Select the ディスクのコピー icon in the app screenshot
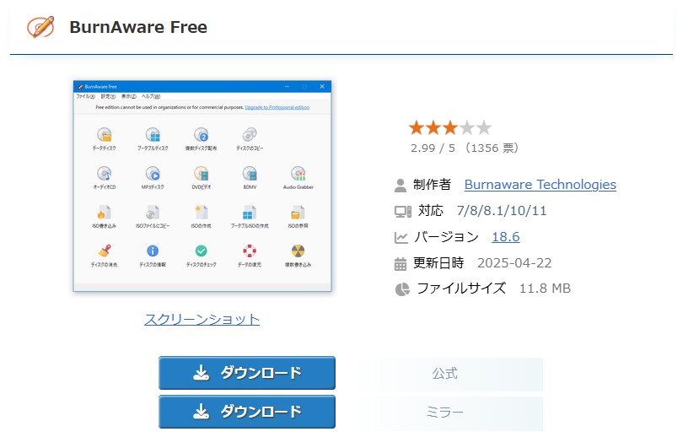Viewport: 688px width, 437px height. (x=250, y=134)
